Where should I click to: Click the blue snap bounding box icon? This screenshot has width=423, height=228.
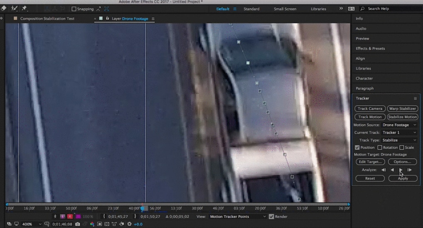tap(106, 9)
